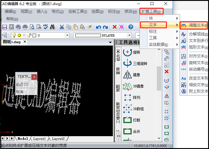209x149 pixels.
Task: Click 取消 in the TEXTF popup
Action: click(x=20, y=92)
